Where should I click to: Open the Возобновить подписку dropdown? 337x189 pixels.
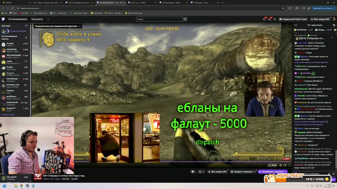pos(272,172)
